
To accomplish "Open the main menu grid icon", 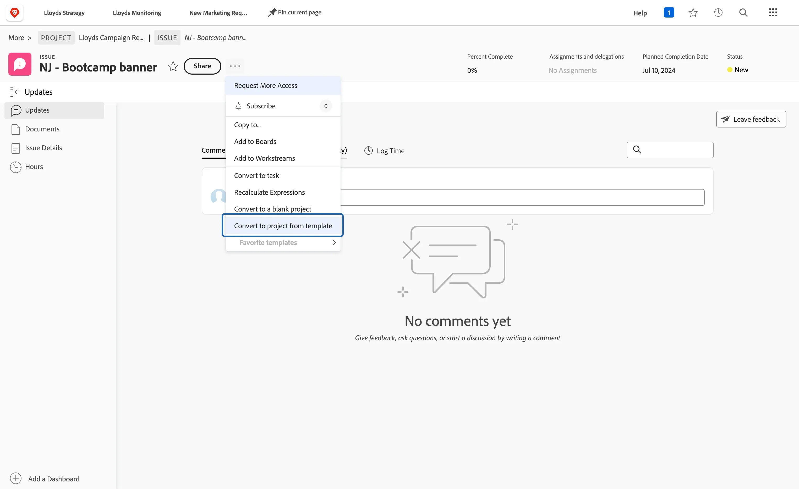I will (773, 13).
